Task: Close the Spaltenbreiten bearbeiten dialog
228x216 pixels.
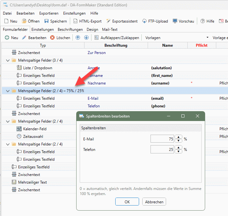Action: [x=197, y=116]
